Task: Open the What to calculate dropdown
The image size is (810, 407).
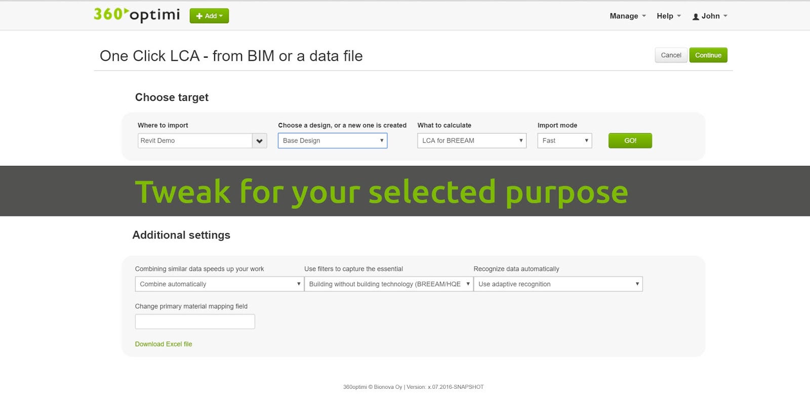Action: click(471, 141)
